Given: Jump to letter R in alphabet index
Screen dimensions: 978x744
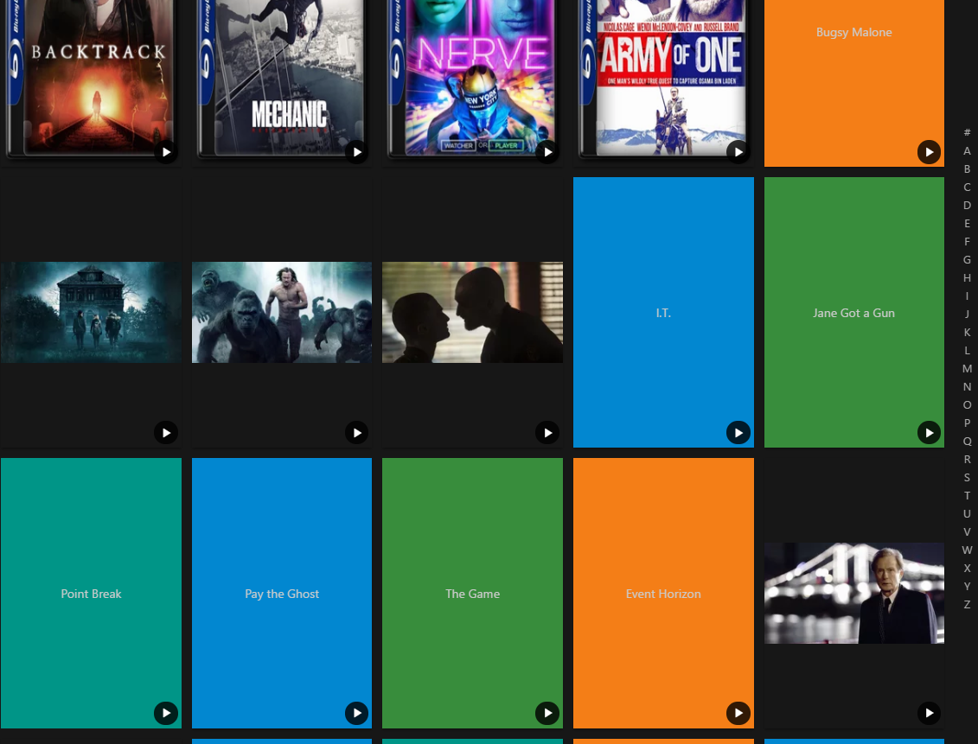Looking at the screenshot, I should (967, 459).
